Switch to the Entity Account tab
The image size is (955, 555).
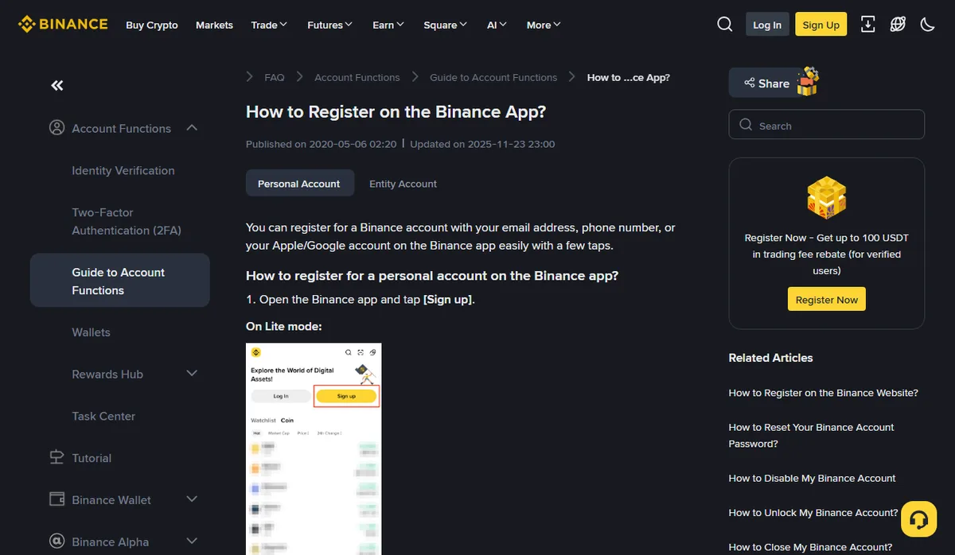click(x=403, y=183)
